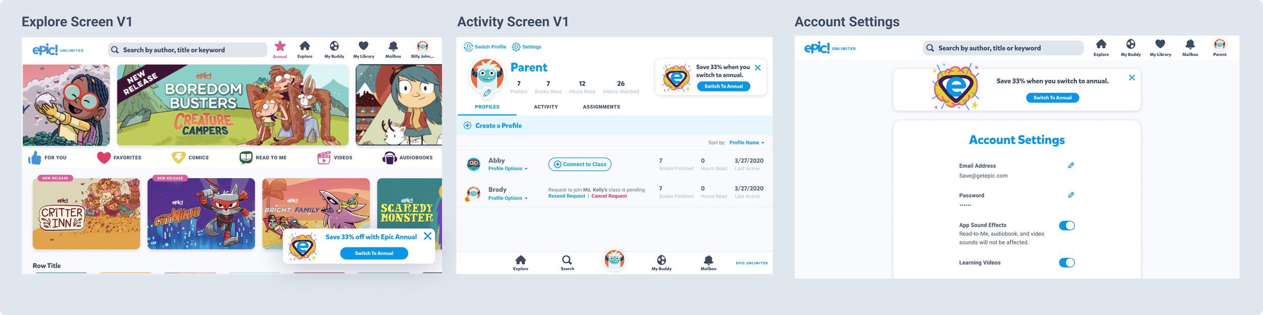Select the For You thumbs-up category
1263x315 pixels.
coord(35,157)
